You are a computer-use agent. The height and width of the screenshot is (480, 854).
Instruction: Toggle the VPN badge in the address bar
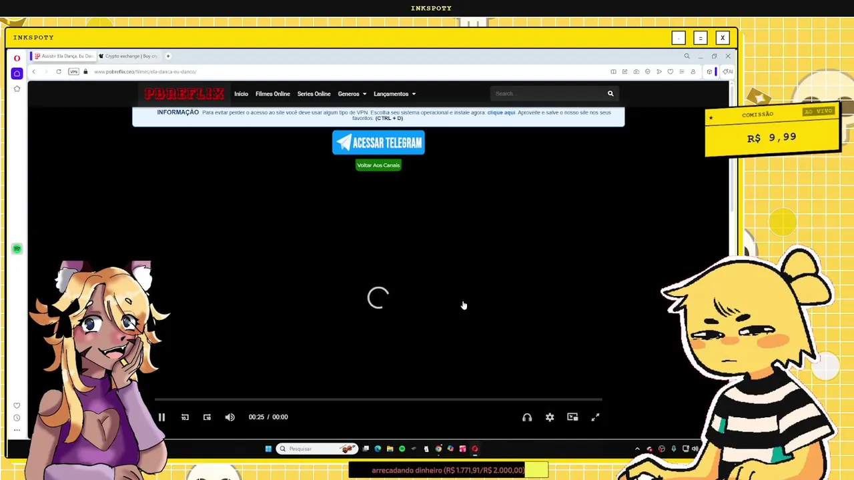[73, 71]
